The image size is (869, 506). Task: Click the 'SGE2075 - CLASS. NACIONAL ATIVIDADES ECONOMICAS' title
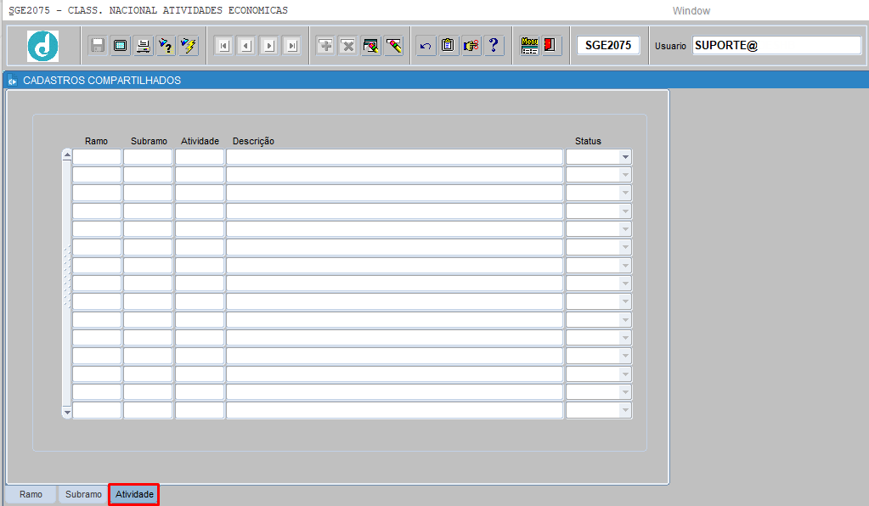pos(149,10)
